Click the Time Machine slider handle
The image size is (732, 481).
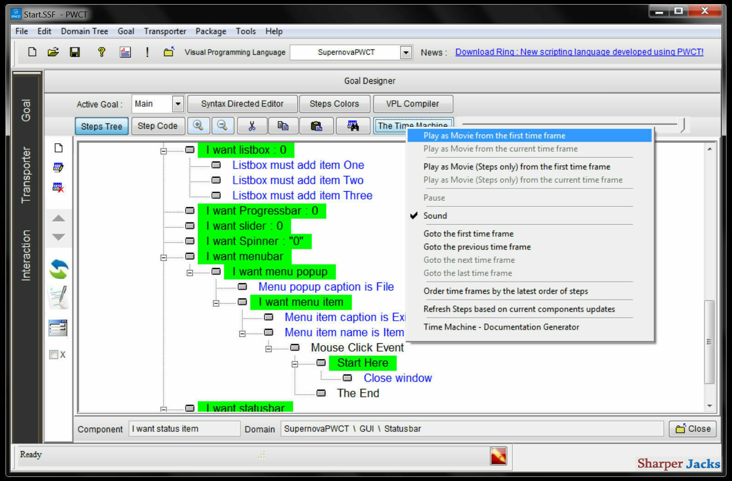point(682,125)
